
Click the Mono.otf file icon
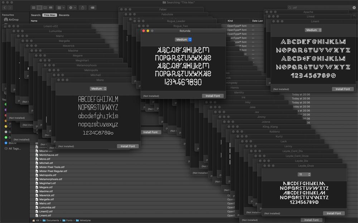point(37,159)
